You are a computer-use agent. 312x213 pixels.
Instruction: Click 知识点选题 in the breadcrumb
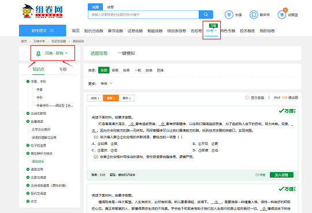click(x=59, y=41)
